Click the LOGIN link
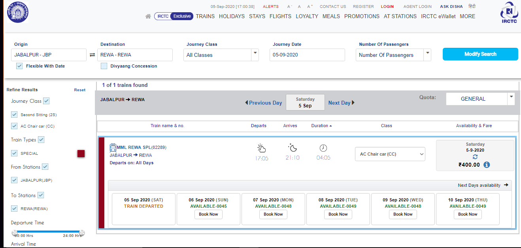This screenshot has height=248, width=521. (x=387, y=7)
